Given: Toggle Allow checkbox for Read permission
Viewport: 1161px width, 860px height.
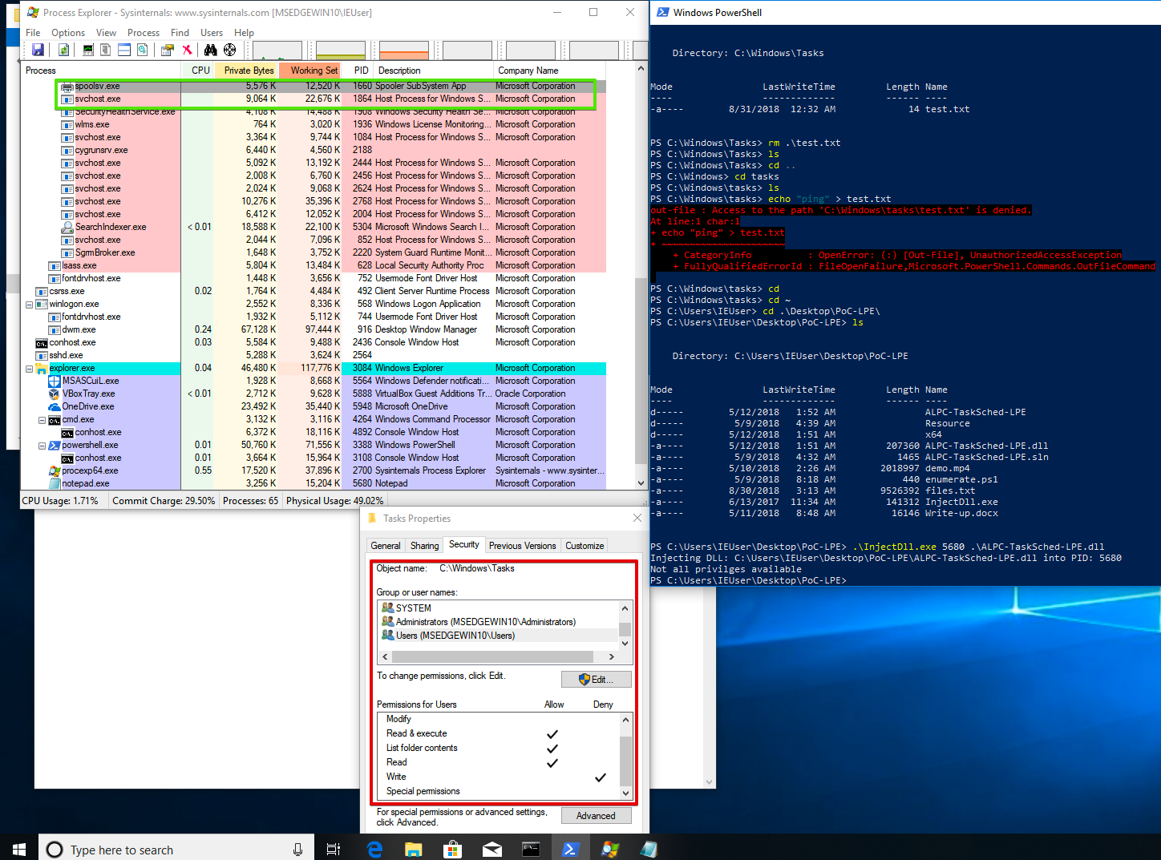Looking at the screenshot, I should pos(552,762).
